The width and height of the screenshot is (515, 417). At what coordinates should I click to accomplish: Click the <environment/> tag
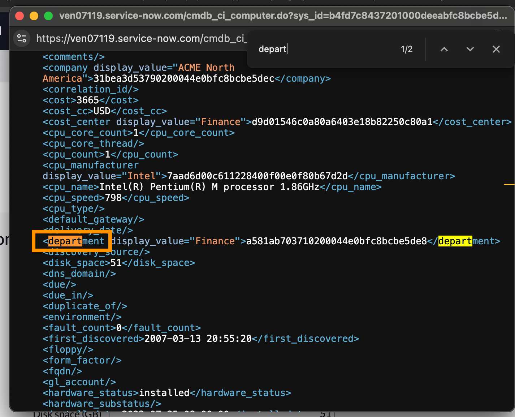click(82, 317)
